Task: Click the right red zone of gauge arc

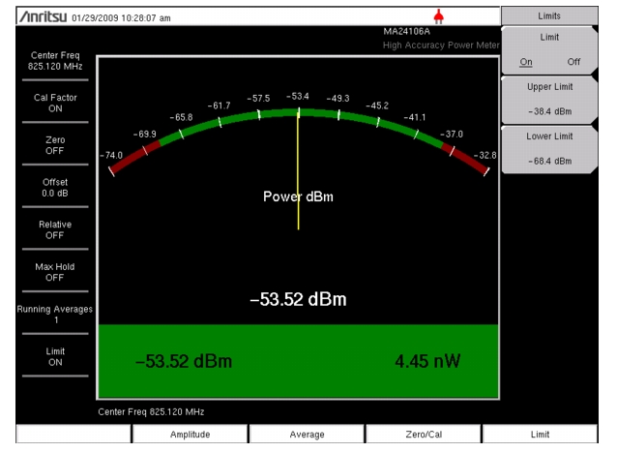Action: tap(467, 159)
